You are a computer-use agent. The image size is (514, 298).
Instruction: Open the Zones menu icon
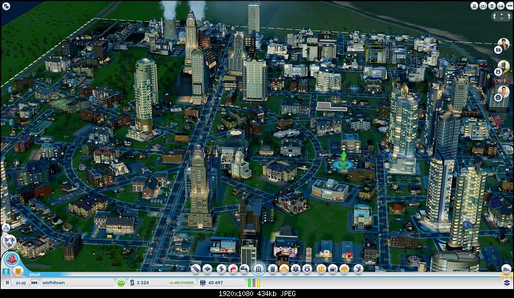(208, 269)
